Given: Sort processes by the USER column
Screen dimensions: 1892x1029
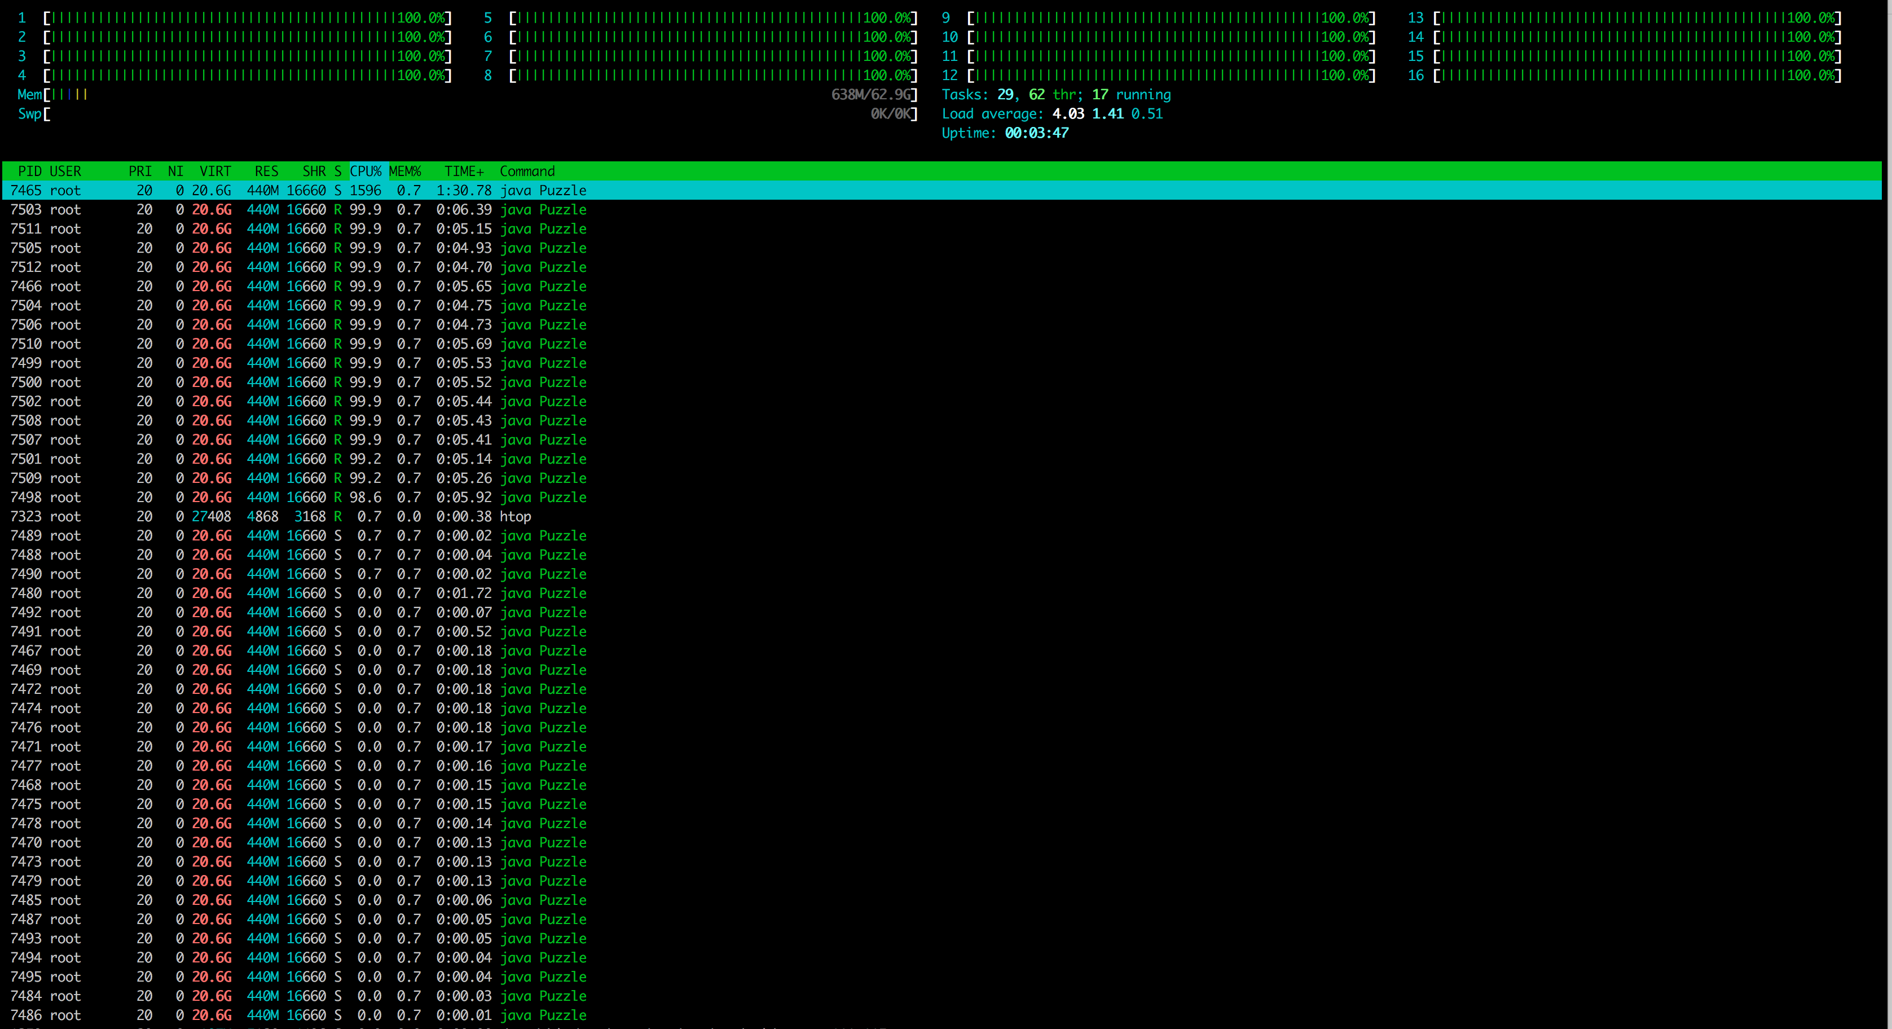Looking at the screenshot, I should (x=65, y=171).
